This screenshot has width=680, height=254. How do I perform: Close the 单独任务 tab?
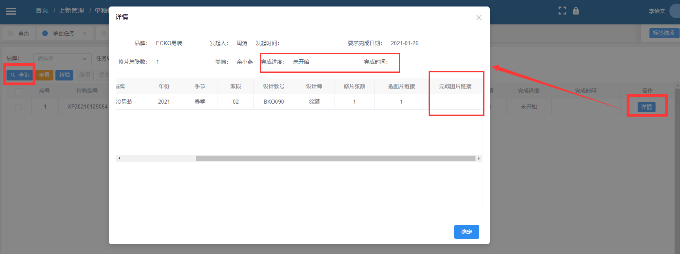coord(85,33)
